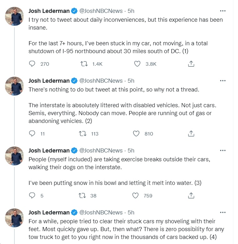Reply to the tweet with 5 replies
The width and height of the screenshot is (238, 244).
pyautogui.click(x=32, y=196)
